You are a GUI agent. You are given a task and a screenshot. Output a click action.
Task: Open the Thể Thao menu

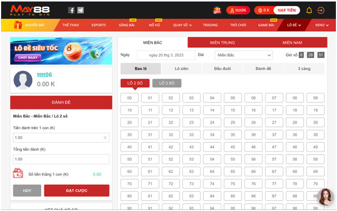point(71,25)
